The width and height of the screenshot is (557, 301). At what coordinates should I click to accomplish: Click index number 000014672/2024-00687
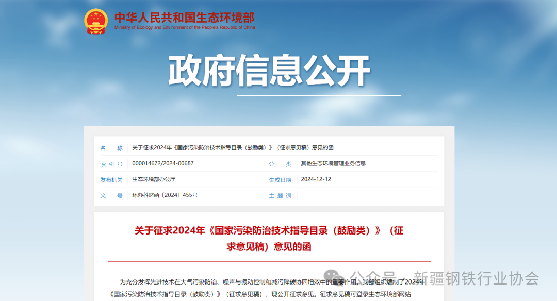click(163, 164)
